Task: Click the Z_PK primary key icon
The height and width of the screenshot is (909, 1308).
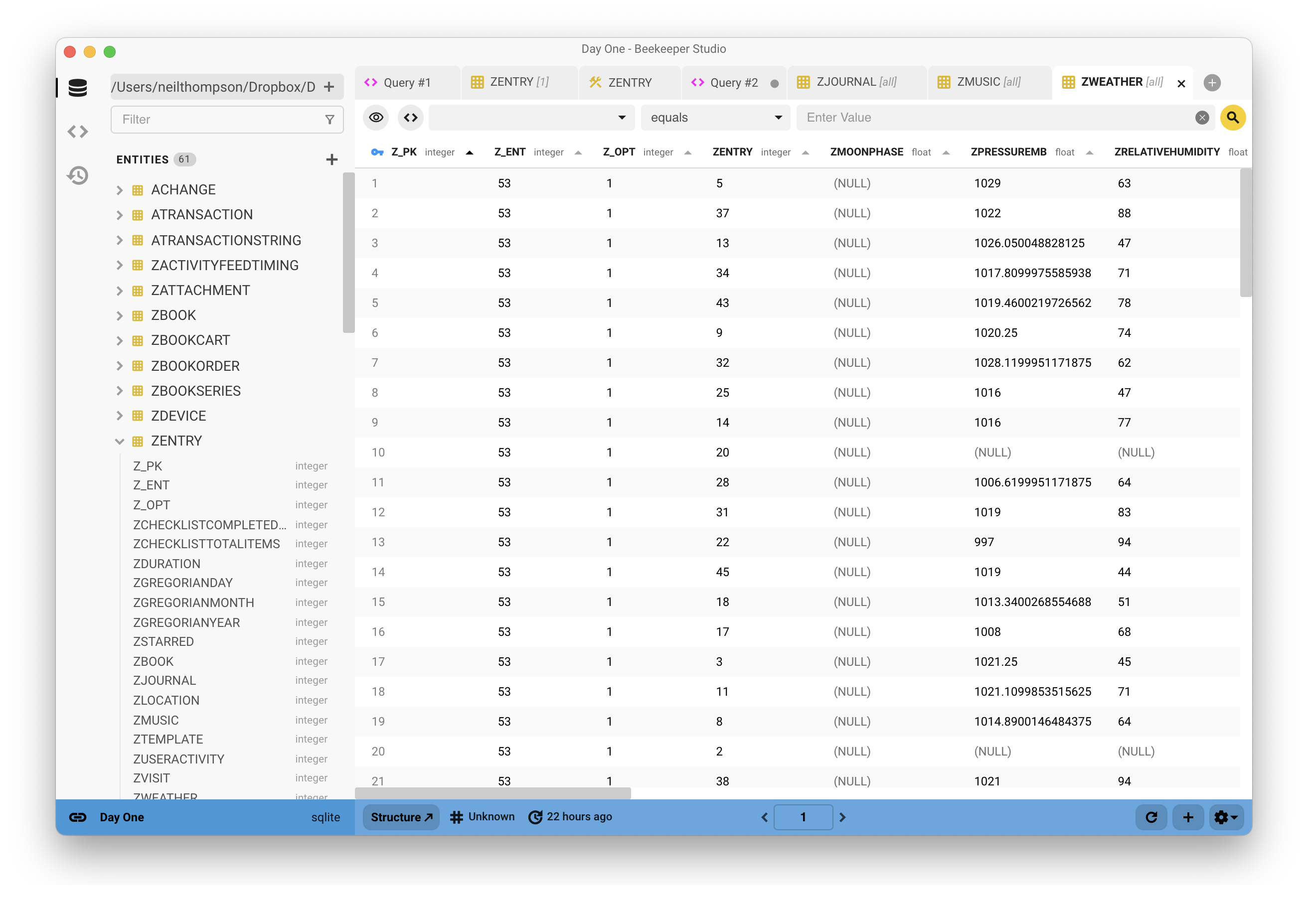Action: pos(377,152)
